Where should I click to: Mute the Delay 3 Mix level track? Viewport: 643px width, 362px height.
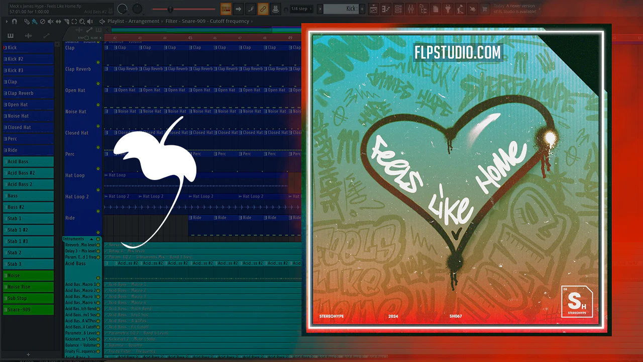tap(98, 251)
